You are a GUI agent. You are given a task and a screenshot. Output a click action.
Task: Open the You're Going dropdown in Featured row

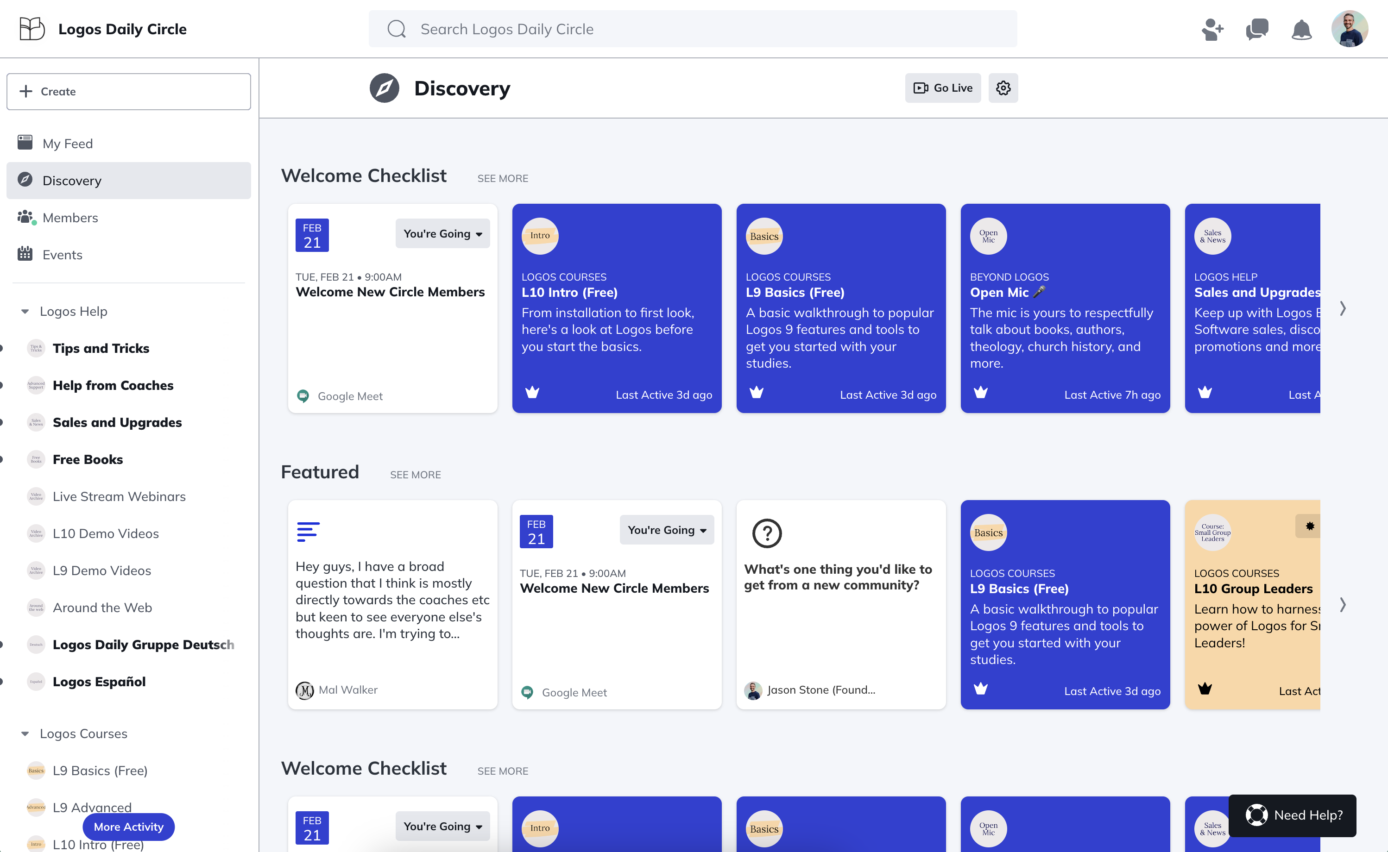pyautogui.click(x=666, y=530)
